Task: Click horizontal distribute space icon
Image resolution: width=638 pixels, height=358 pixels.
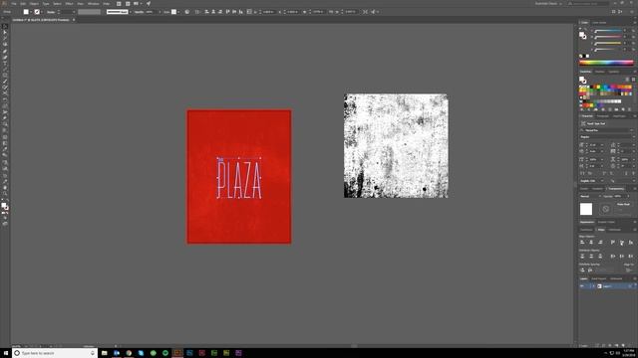Action: pos(591,269)
